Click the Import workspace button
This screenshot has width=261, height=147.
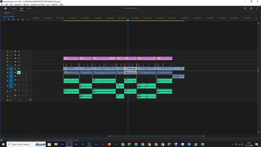(14, 8)
